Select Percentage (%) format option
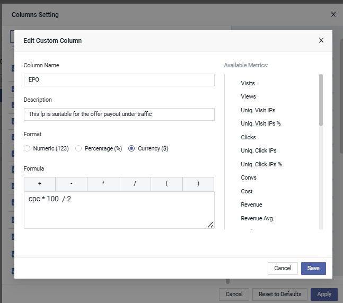 click(78, 148)
